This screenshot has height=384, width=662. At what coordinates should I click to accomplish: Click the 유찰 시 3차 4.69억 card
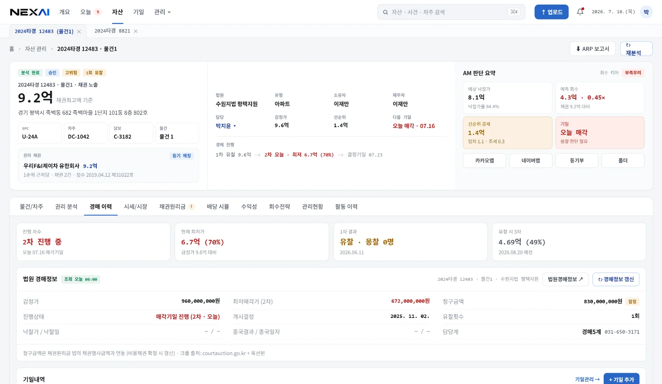click(569, 242)
